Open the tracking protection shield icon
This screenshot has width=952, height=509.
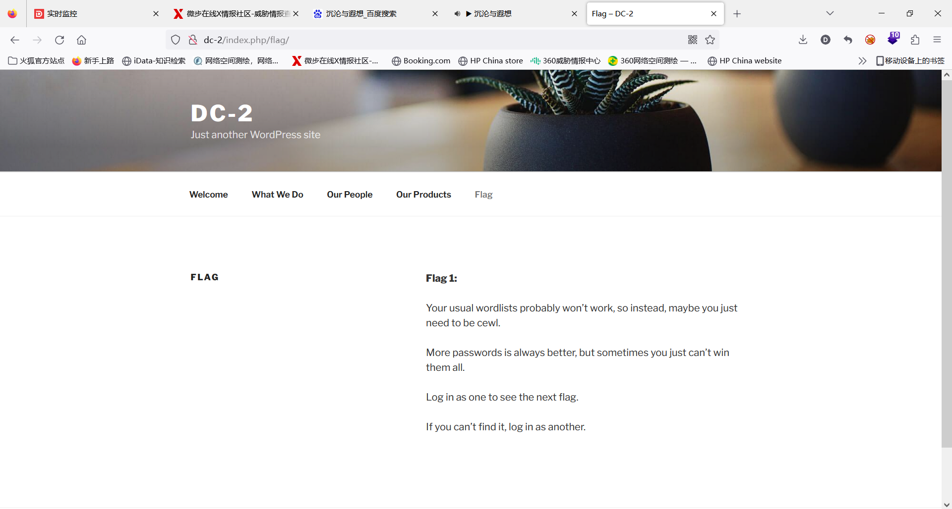coord(176,40)
